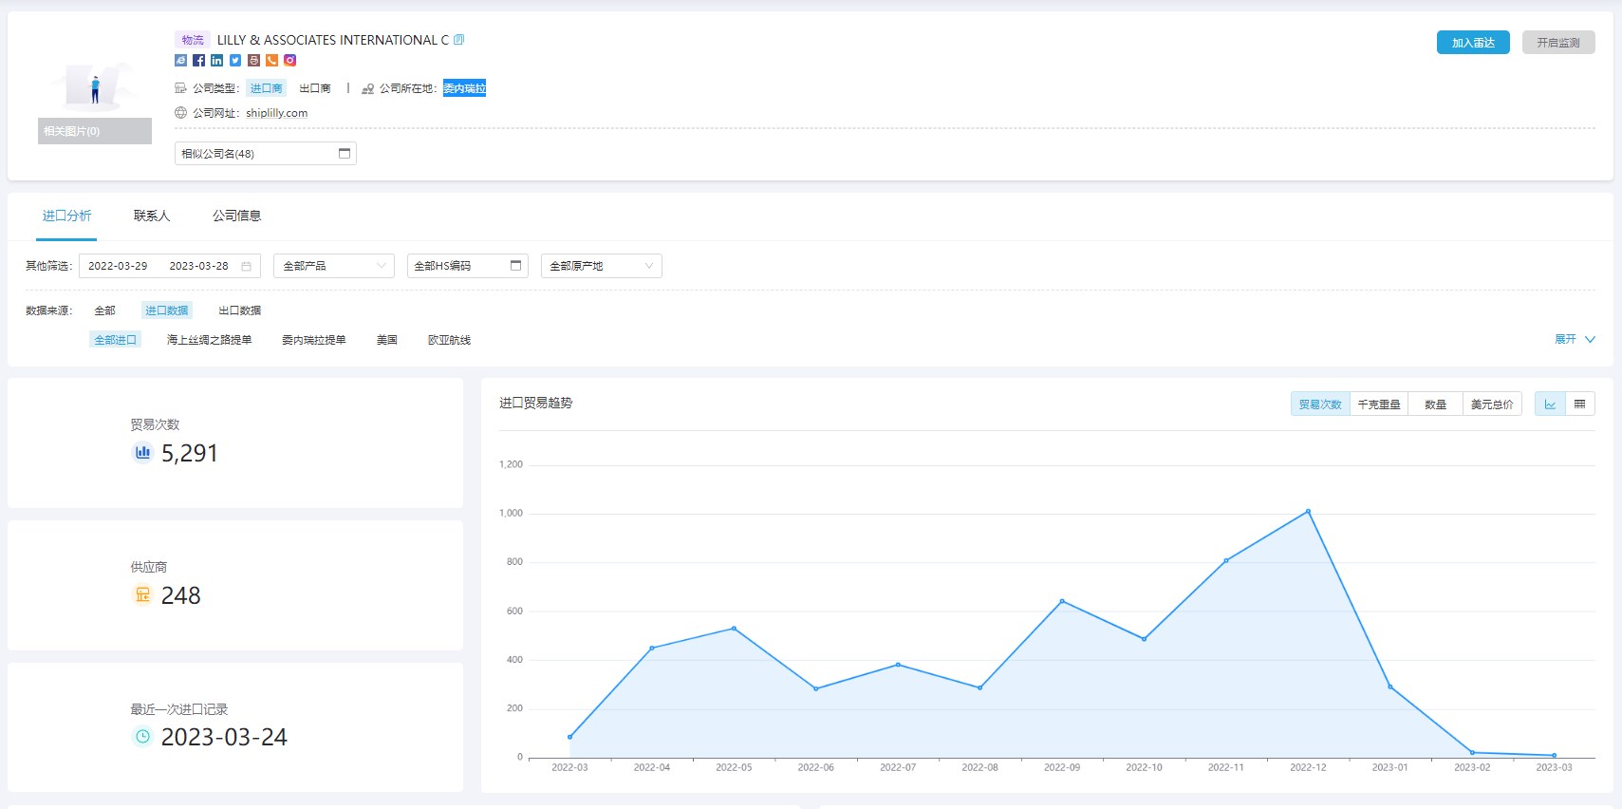The height and width of the screenshot is (809, 1622).
Task: Click the supplier shop icon
Action: pyautogui.click(x=142, y=595)
